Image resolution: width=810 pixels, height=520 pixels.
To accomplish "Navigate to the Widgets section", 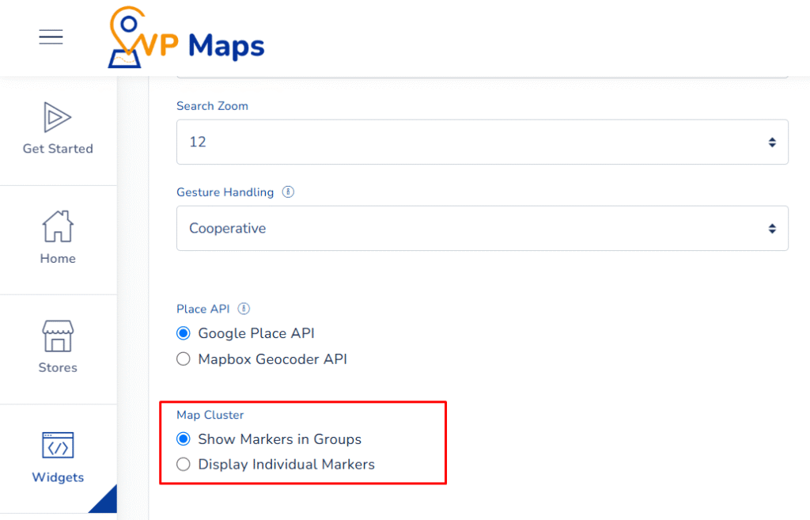I will [57, 459].
